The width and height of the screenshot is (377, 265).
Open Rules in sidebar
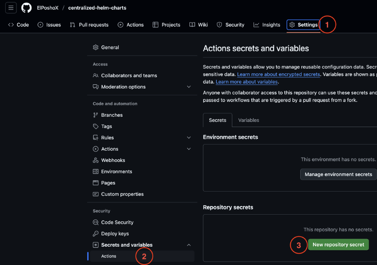point(142,137)
